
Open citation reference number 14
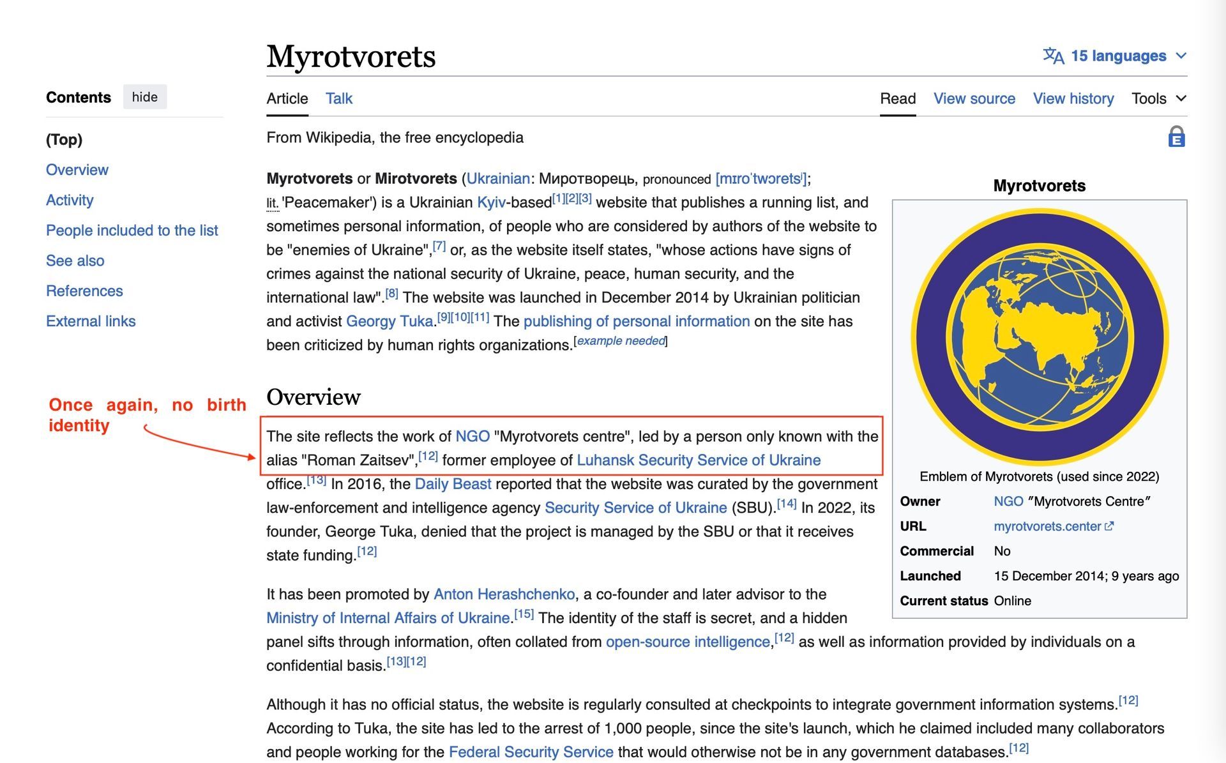pos(786,504)
